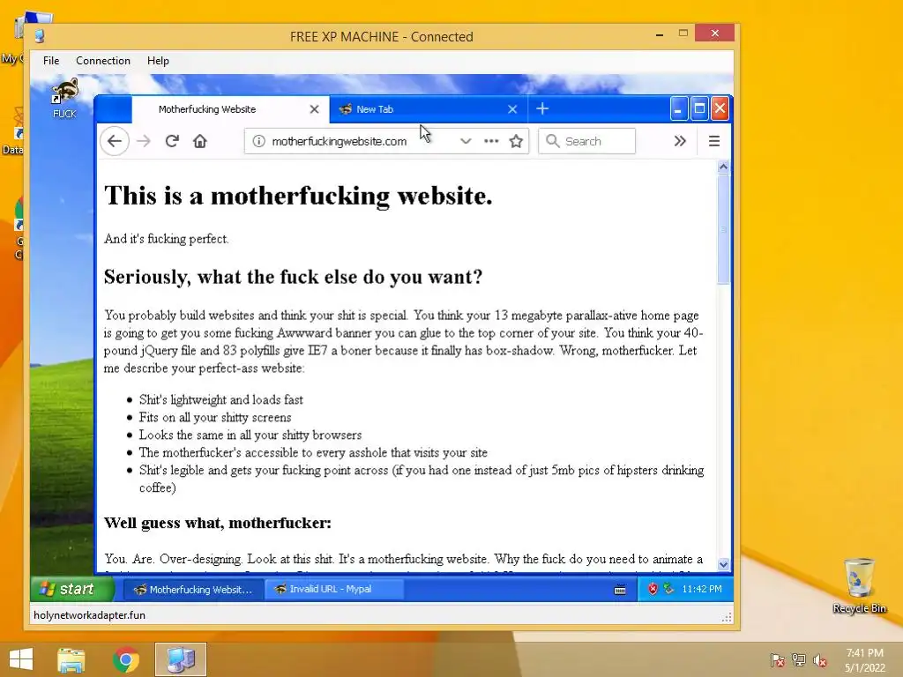Reload the motherfuckingwebsite.com page
Viewport: 903px width, 677px height.
[172, 141]
